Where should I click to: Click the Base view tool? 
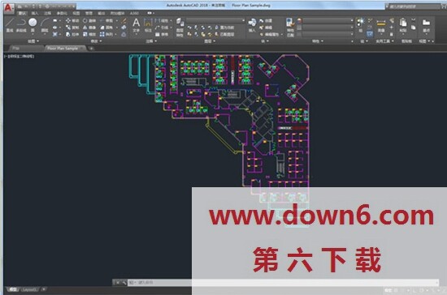(426, 25)
